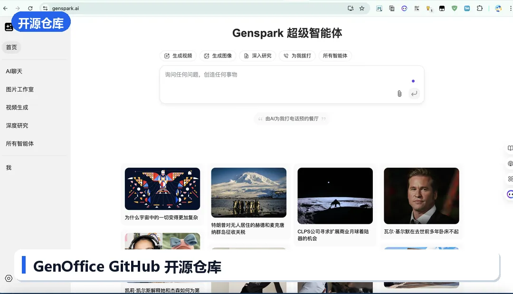Bookmark this page with the star icon

click(362, 8)
